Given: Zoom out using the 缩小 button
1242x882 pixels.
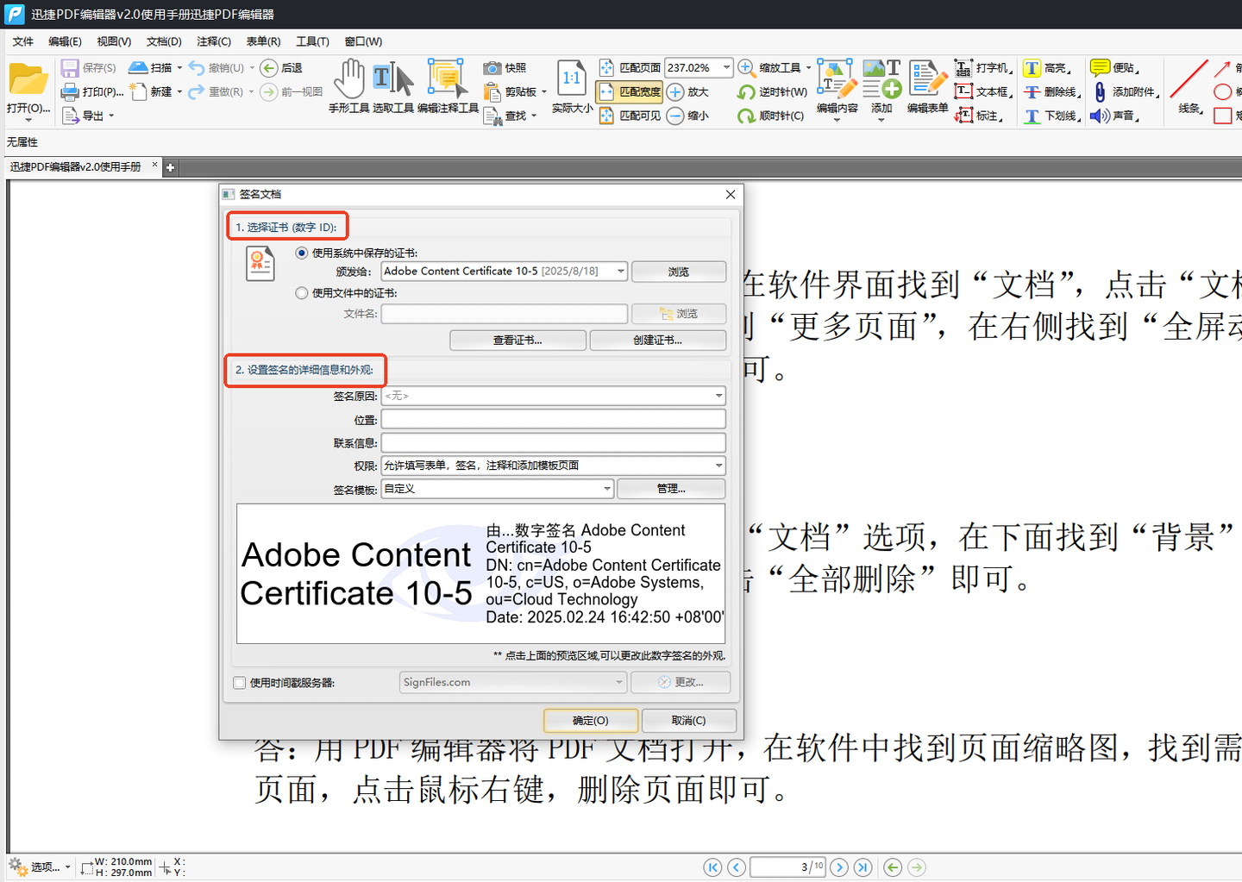Looking at the screenshot, I should coord(687,116).
